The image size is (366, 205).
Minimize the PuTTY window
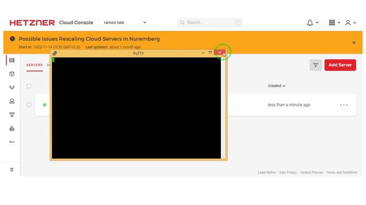point(203,53)
